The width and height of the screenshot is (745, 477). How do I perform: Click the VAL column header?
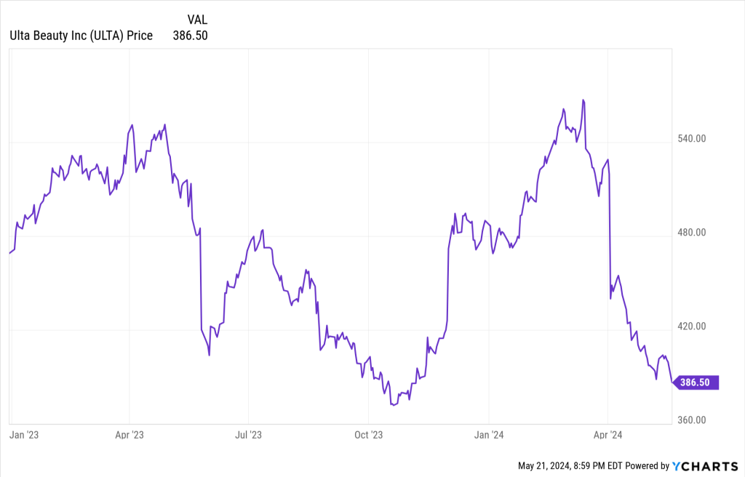[197, 19]
